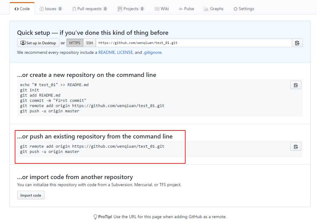Follow the LICENSE link
317x224 pixels.
point(125,53)
